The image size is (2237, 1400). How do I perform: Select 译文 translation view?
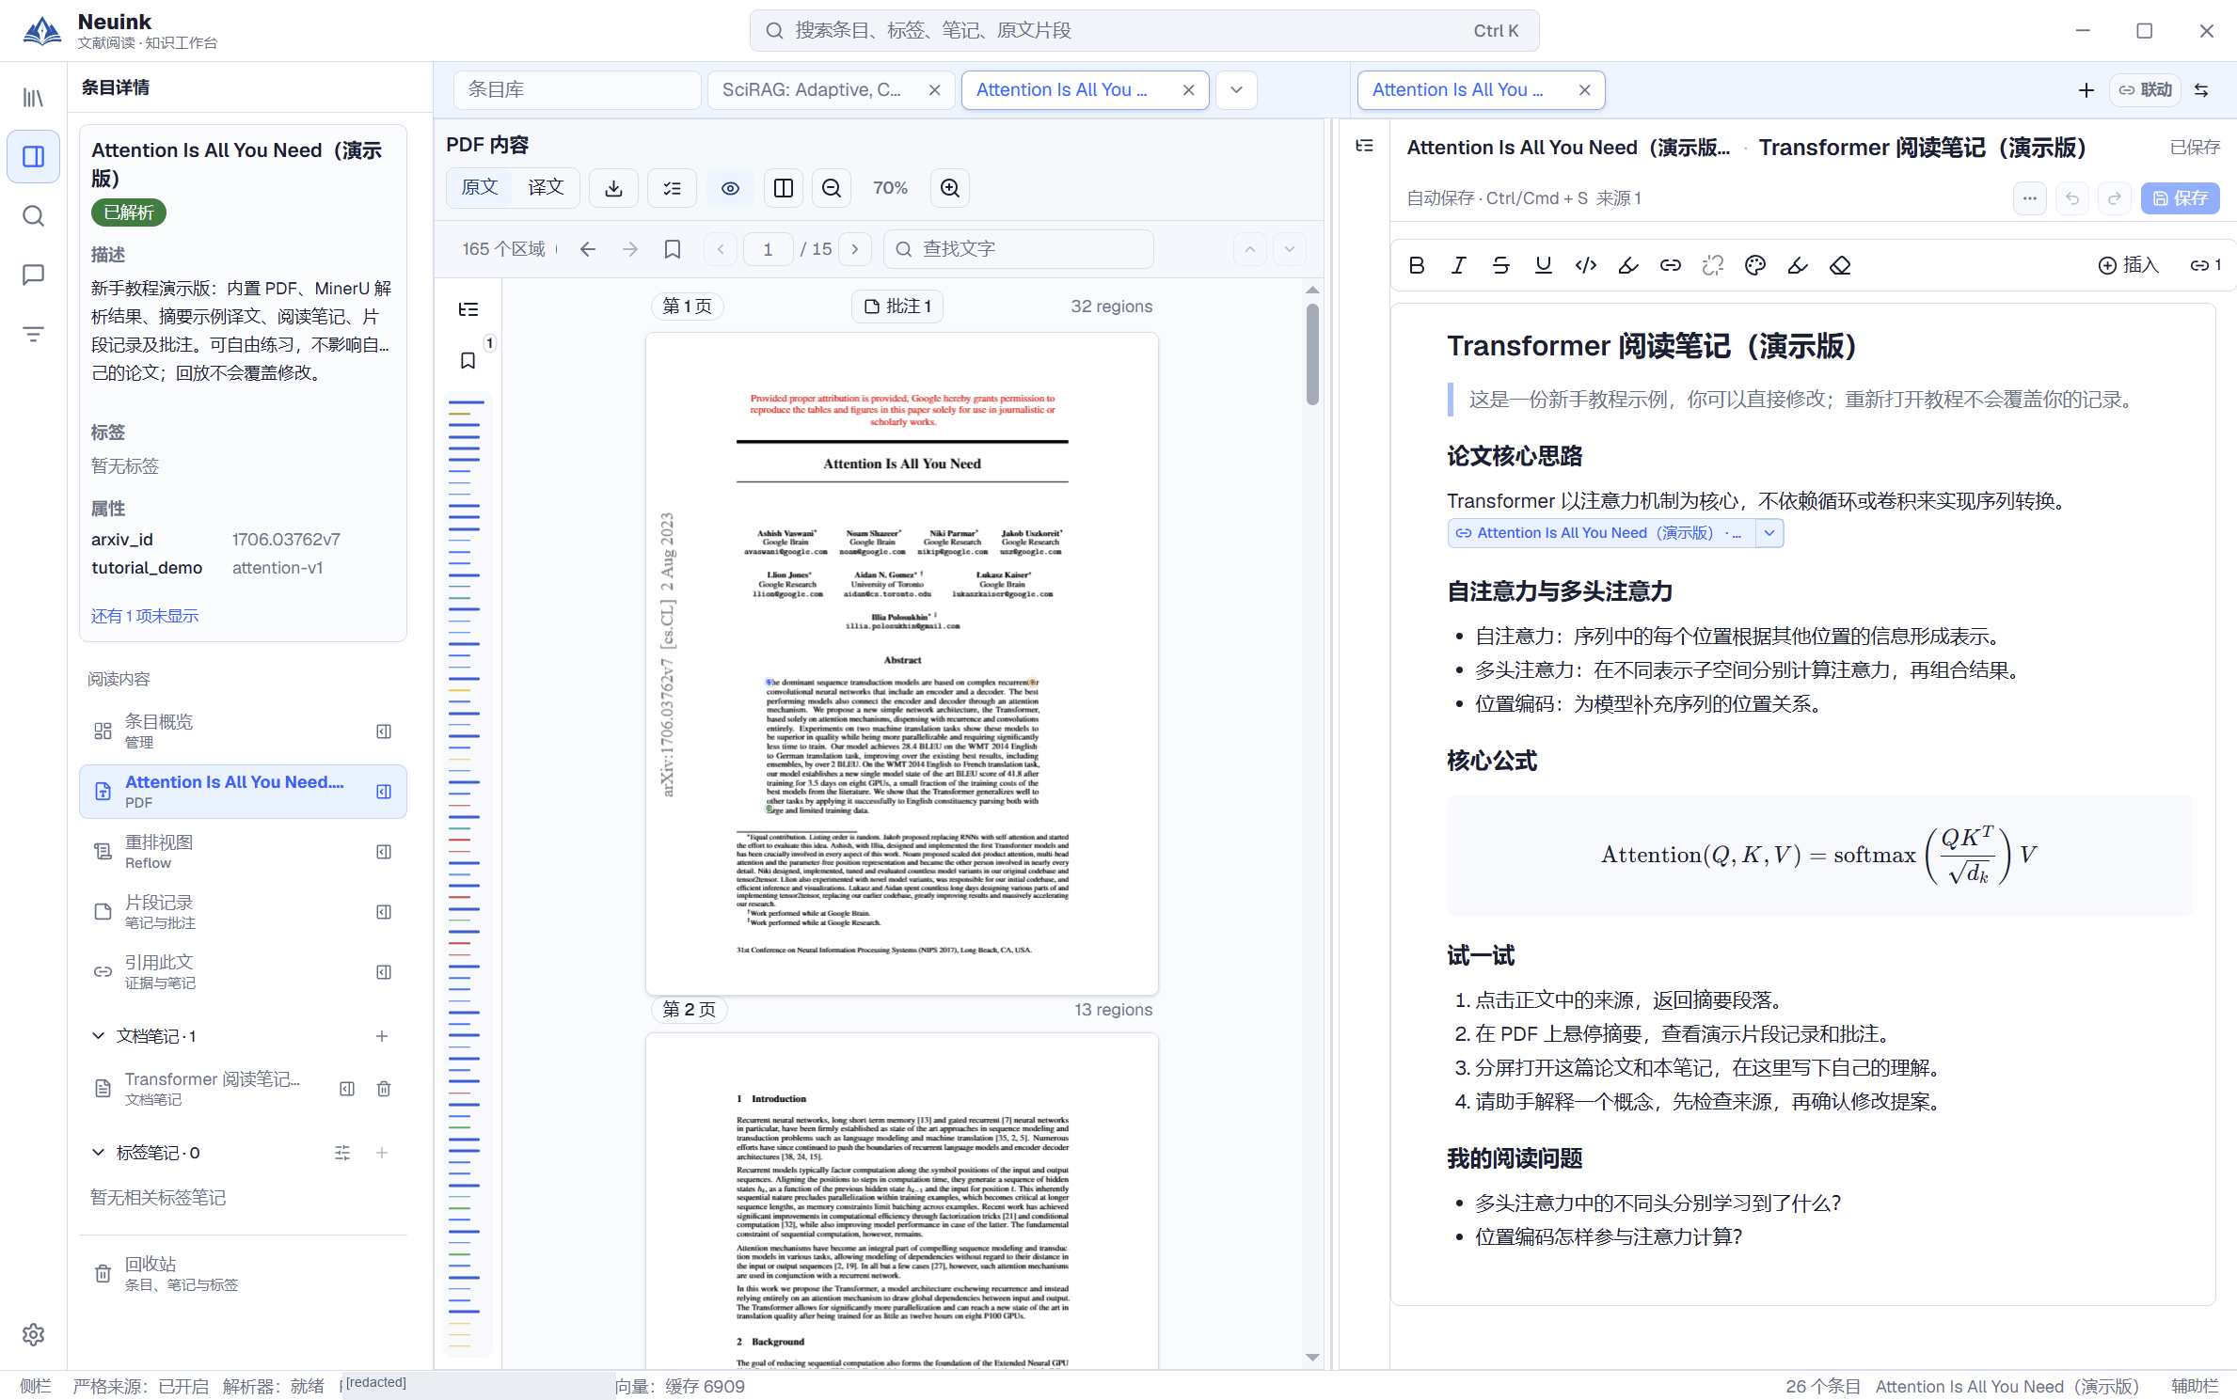coord(546,188)
